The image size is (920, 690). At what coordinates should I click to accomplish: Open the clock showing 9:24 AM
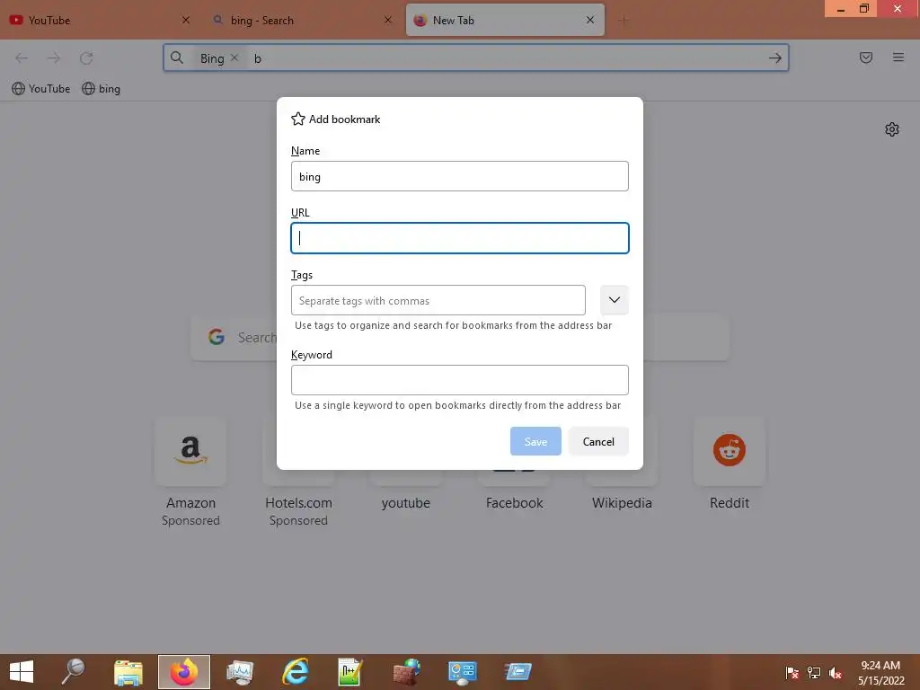click(880, 672)
